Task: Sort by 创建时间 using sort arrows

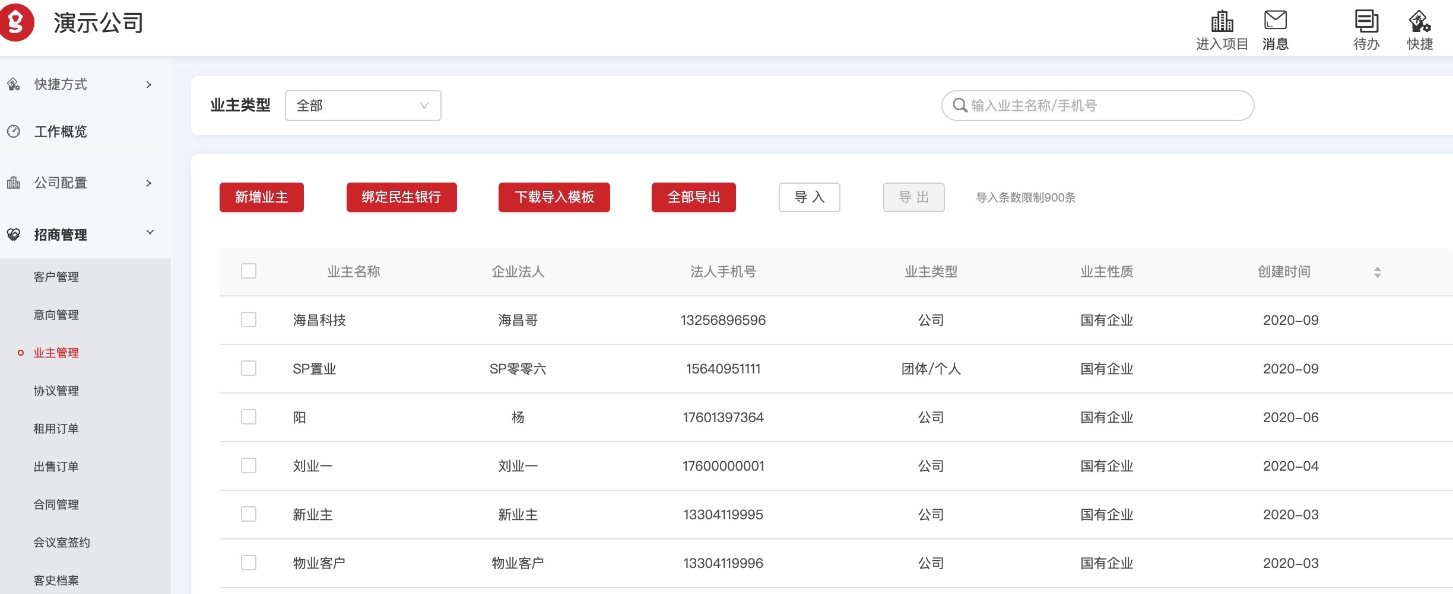Action: tap(1377, 272)
